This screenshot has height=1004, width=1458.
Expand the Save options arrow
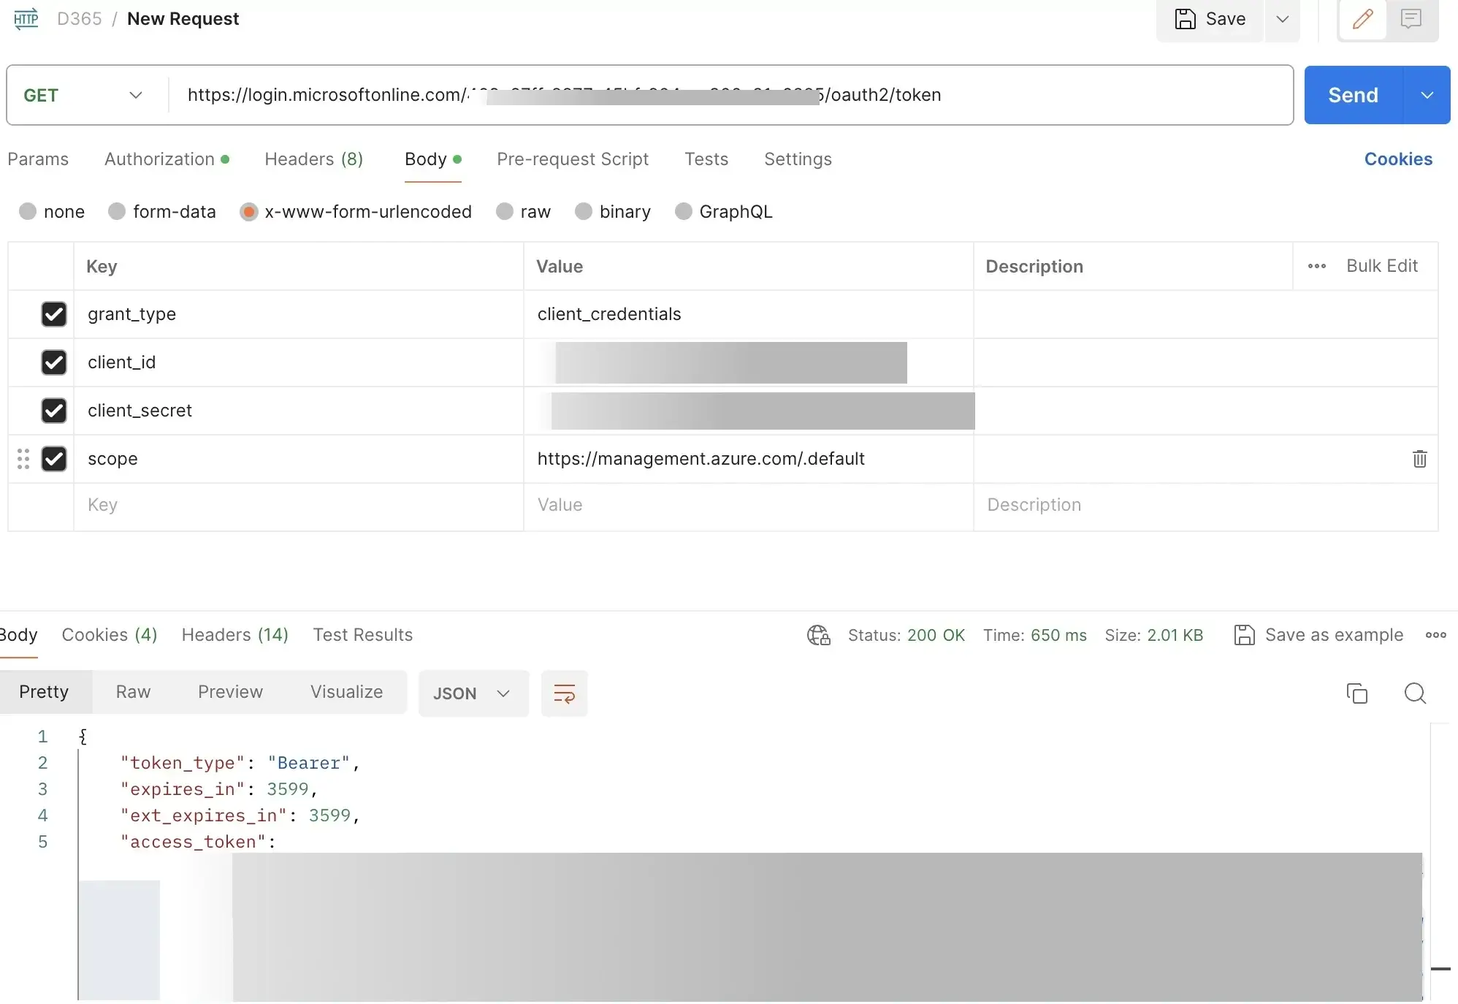tap(1283, 19)
